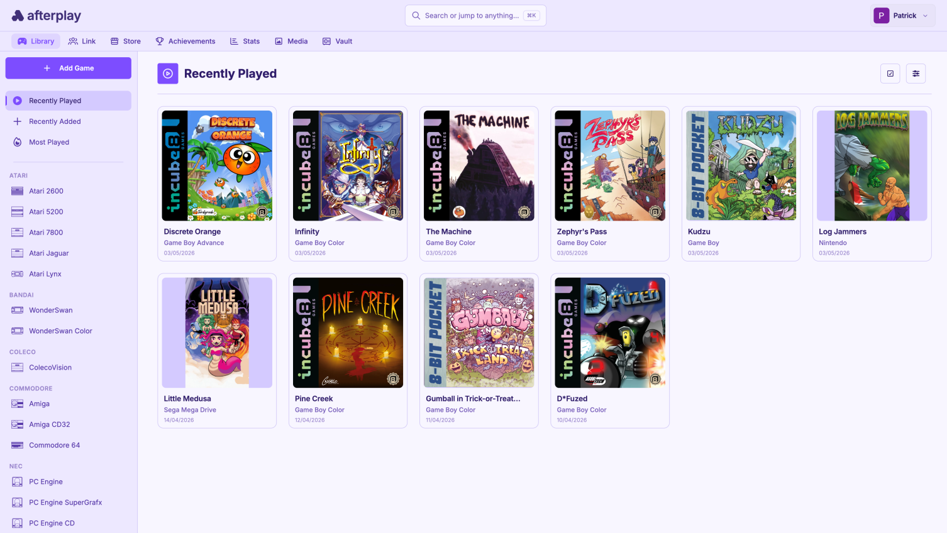
Task: Open the Atari 2600 label in sidebar
Action: tap(46, 191)
